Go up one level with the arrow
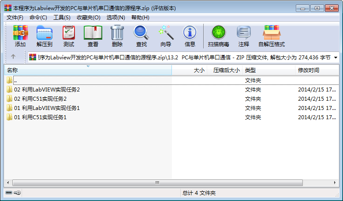Viewport: 343px width, 201px height. 13,57
